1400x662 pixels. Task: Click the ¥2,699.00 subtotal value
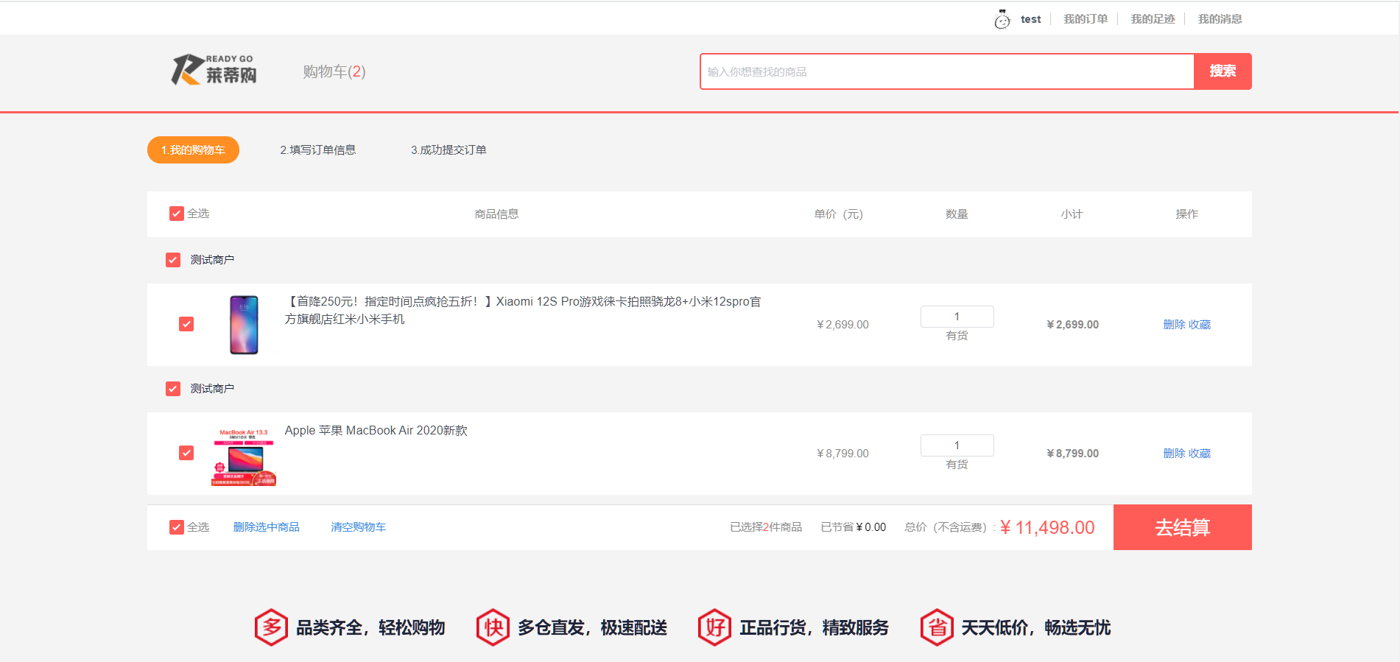[x=1072, y=325]
